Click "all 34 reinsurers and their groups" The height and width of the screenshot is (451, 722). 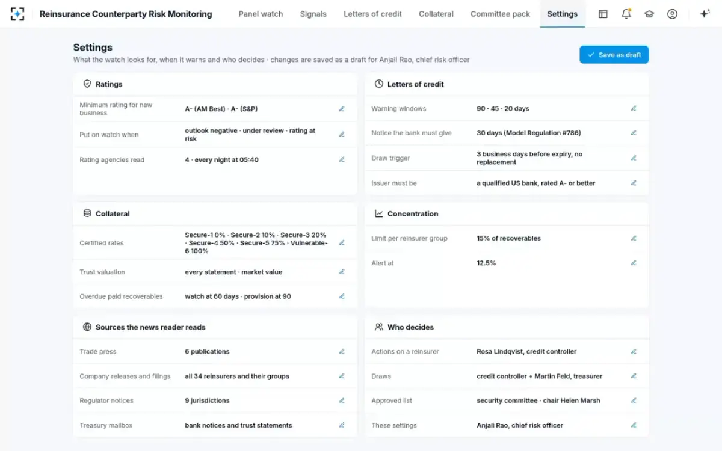237,376
